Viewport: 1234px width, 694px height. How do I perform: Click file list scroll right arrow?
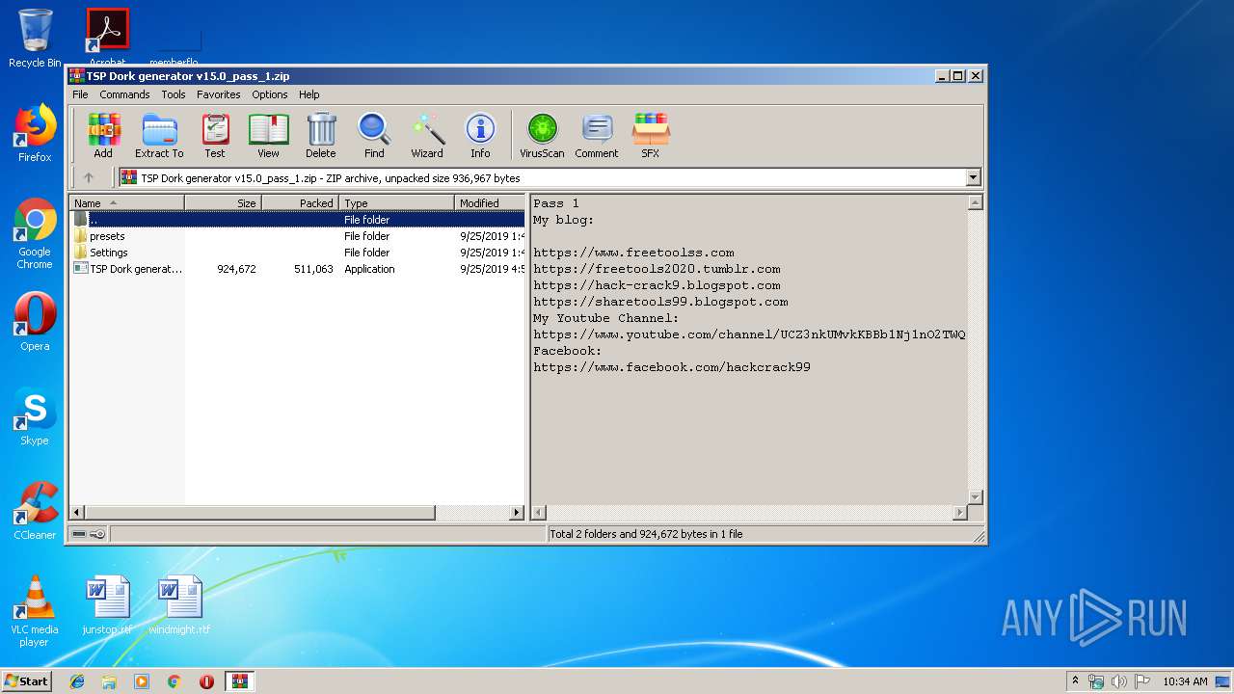tap(517, 513)
